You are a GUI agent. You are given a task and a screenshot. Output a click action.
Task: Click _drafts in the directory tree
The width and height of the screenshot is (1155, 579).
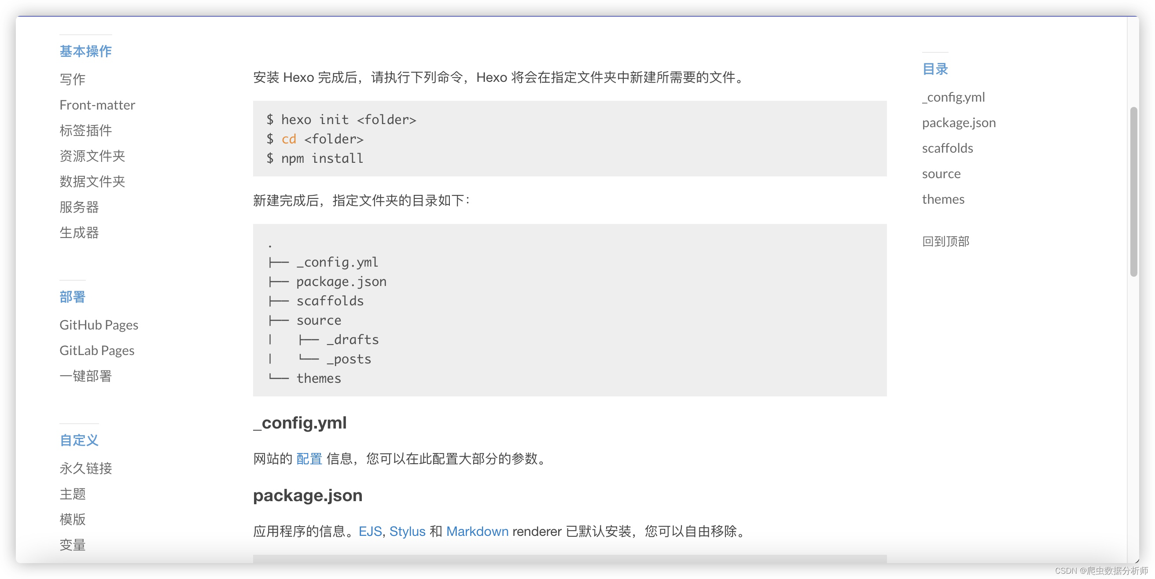(x=353, y=339)
